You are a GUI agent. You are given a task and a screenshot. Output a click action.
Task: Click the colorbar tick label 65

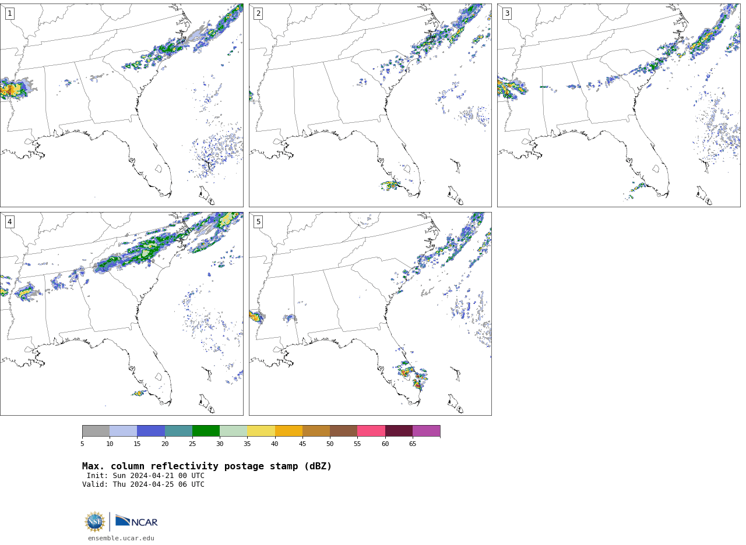click(x=413, y=444)
